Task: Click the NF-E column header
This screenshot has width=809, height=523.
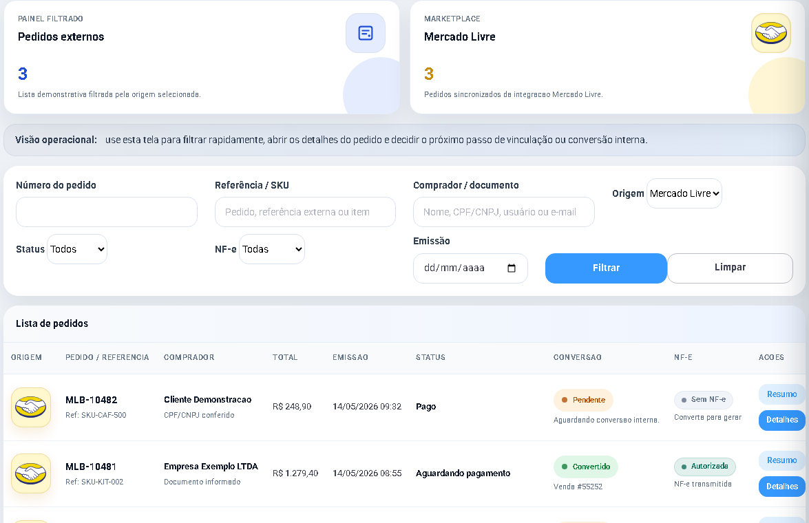Action: click(683, 357)
